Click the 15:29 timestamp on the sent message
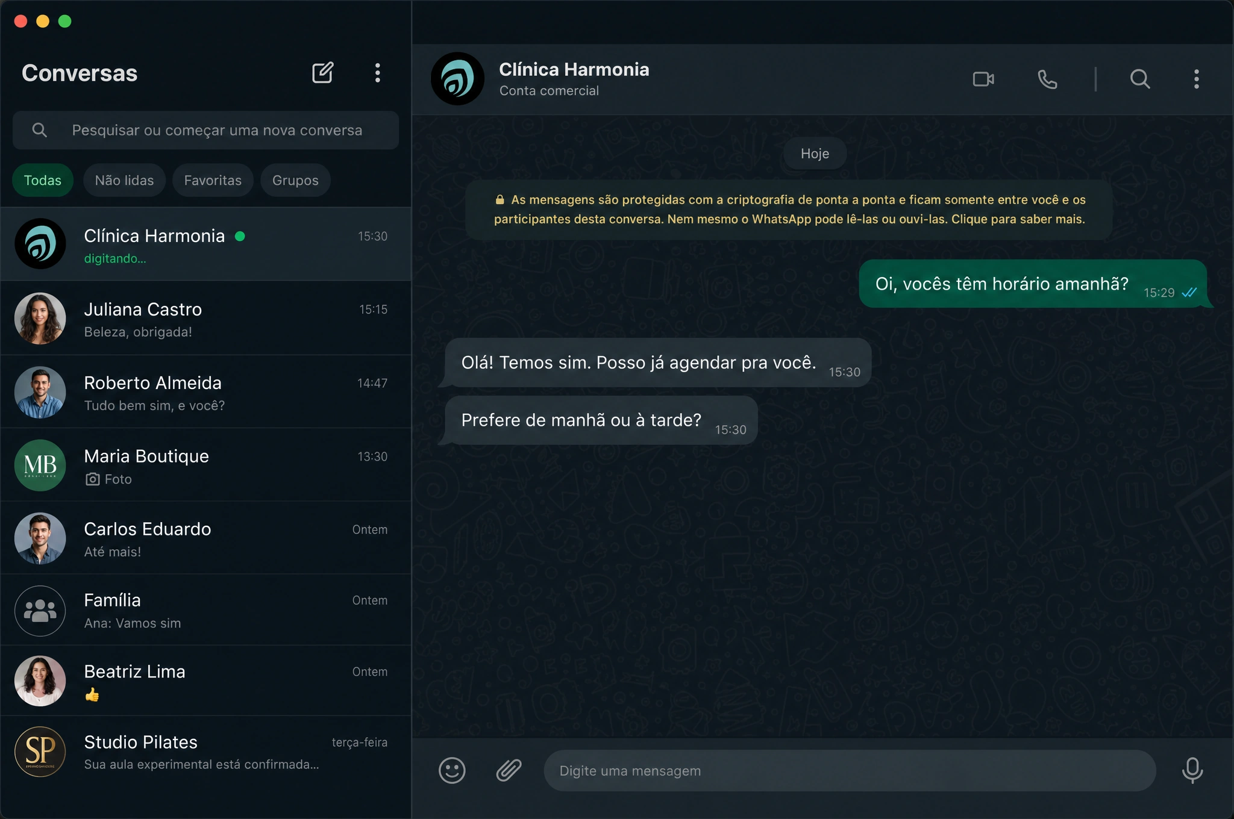The height and width of the screenshot is (819, 1234). coord(1159,293)
